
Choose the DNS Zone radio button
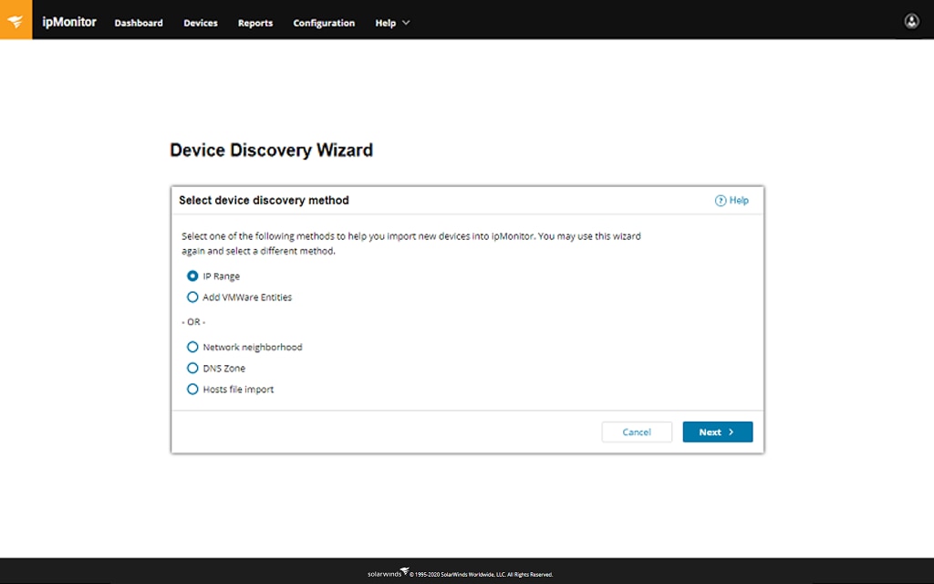192,368
